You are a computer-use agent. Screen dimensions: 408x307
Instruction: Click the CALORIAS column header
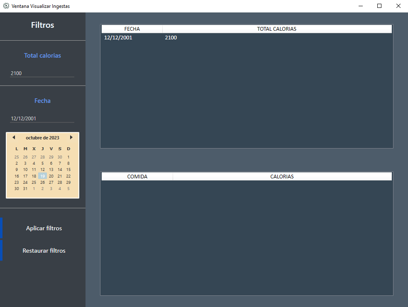[x=282, y=176]
